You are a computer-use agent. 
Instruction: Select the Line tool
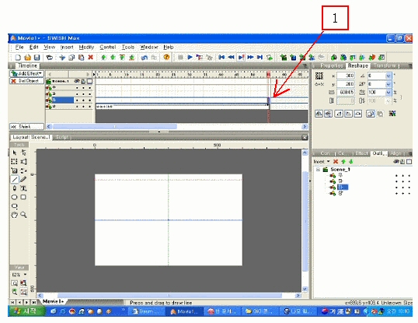pos(15,180)
